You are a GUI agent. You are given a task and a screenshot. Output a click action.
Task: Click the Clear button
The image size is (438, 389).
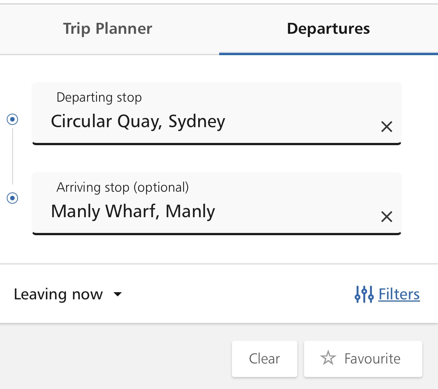[264, 359]
